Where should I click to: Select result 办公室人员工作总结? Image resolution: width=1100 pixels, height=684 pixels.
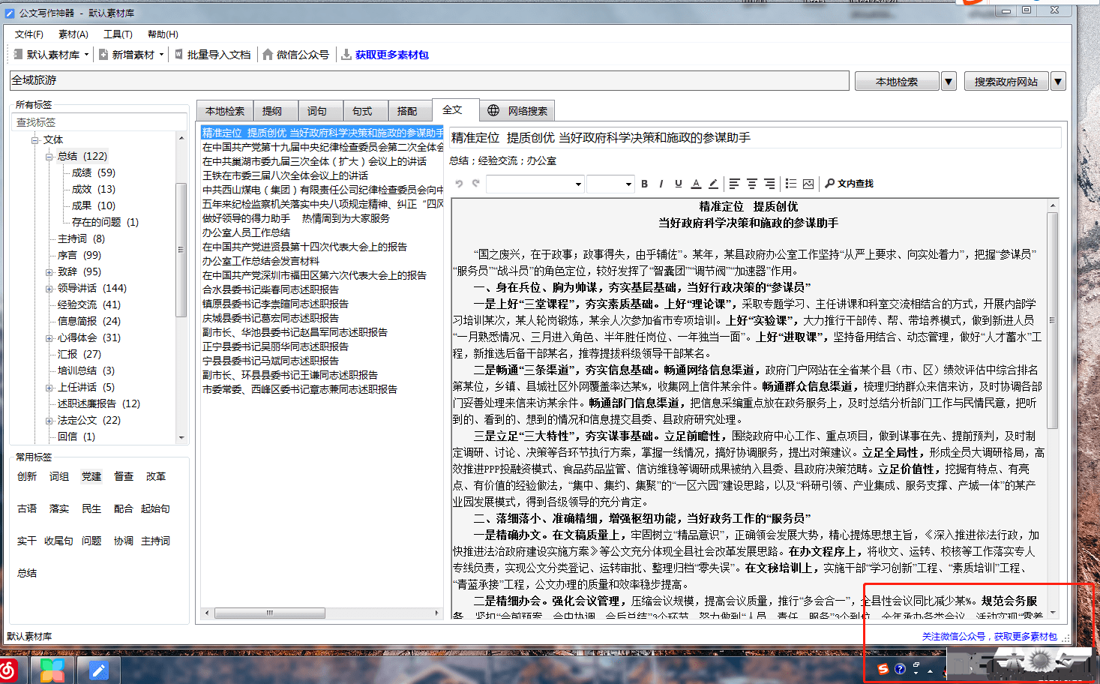click(x=246, y=232)
